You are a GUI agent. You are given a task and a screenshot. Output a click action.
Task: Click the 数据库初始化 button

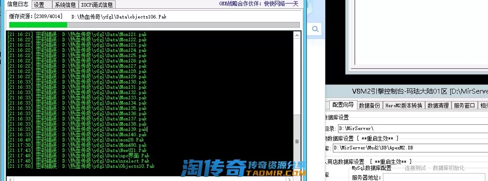pyautogui.click(x=448, y=168)
